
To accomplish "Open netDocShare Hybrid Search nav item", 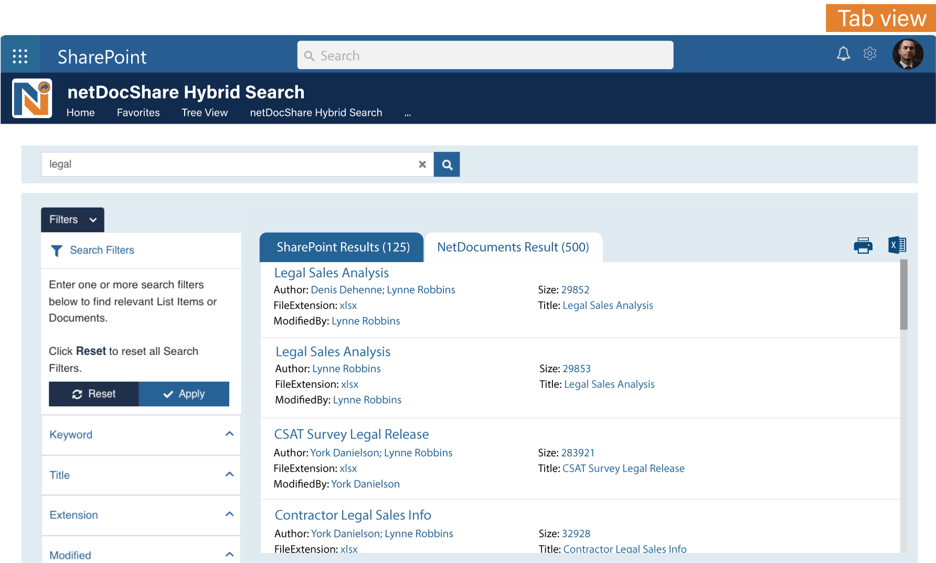I will click(x=316, y=113).
